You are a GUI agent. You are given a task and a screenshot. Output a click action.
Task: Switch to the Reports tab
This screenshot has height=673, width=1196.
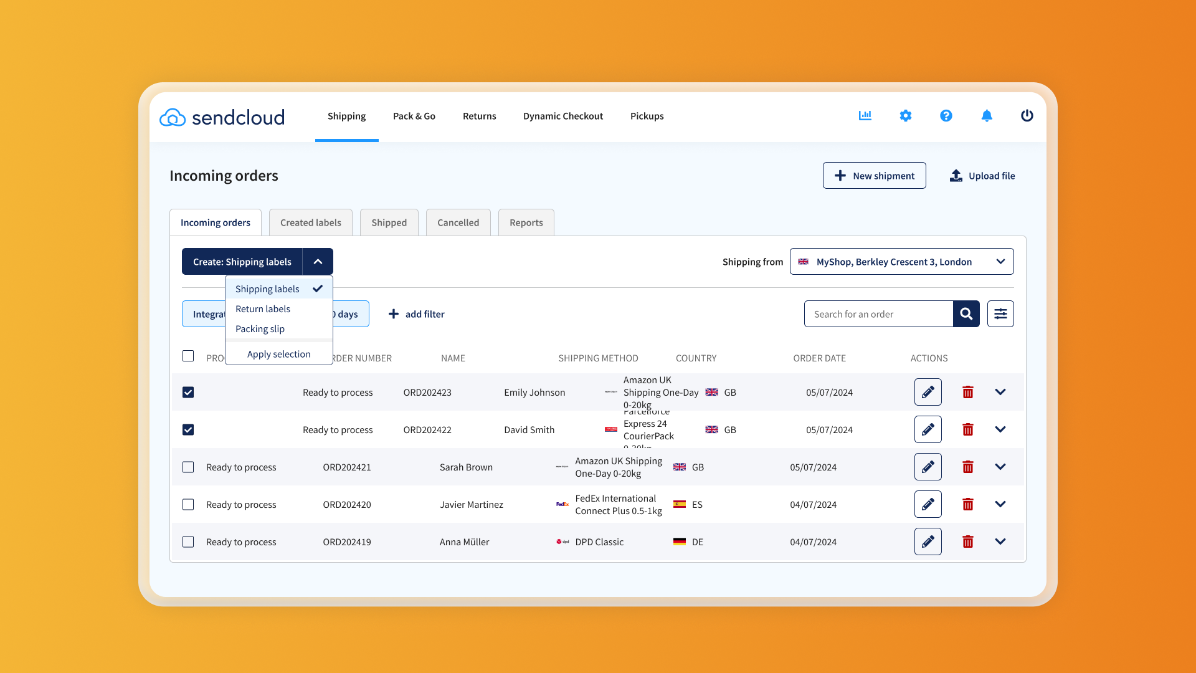(526, 222)
